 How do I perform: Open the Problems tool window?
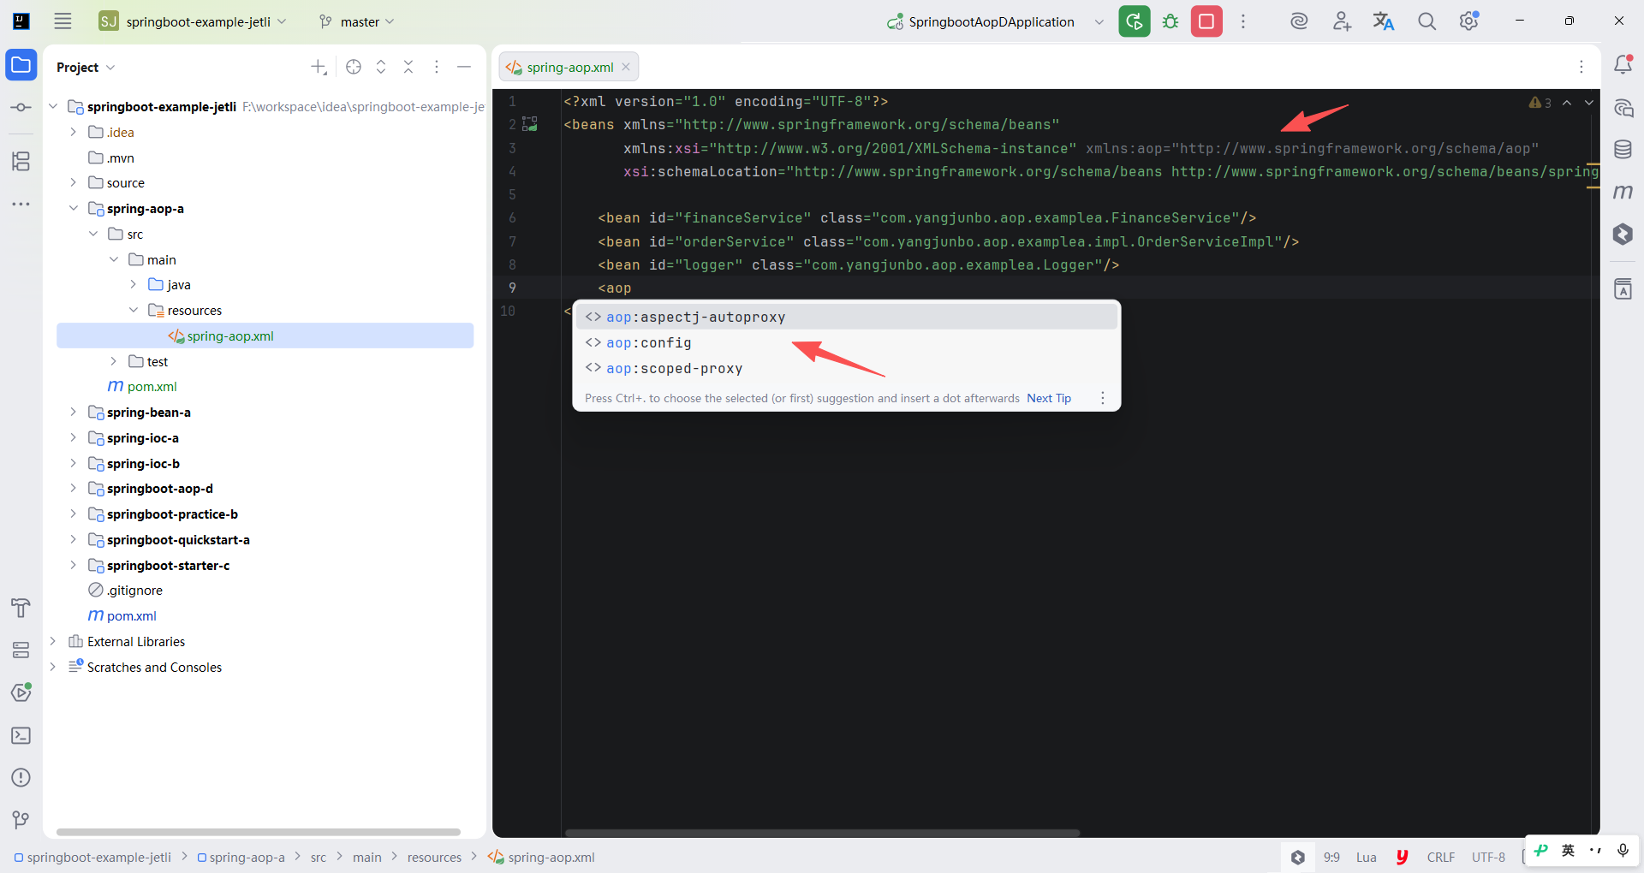point(21,777)
